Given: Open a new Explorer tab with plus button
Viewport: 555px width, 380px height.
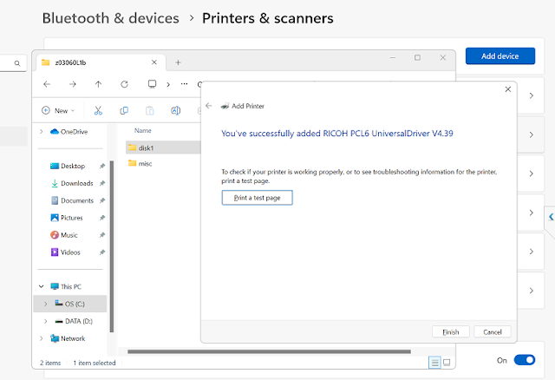Looking at the screenshot, I should (178, 62).
